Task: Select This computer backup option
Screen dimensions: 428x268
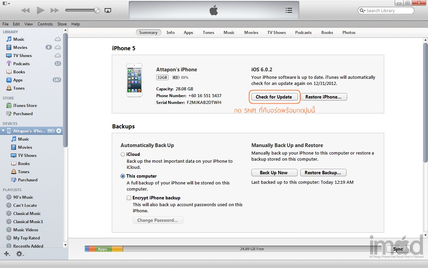Action: (x=123, y=176)
